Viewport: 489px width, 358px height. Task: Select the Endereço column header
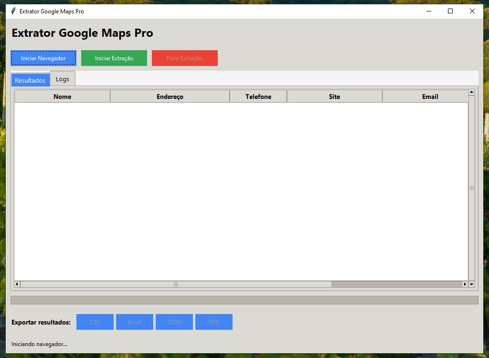(x=170, y=97)
